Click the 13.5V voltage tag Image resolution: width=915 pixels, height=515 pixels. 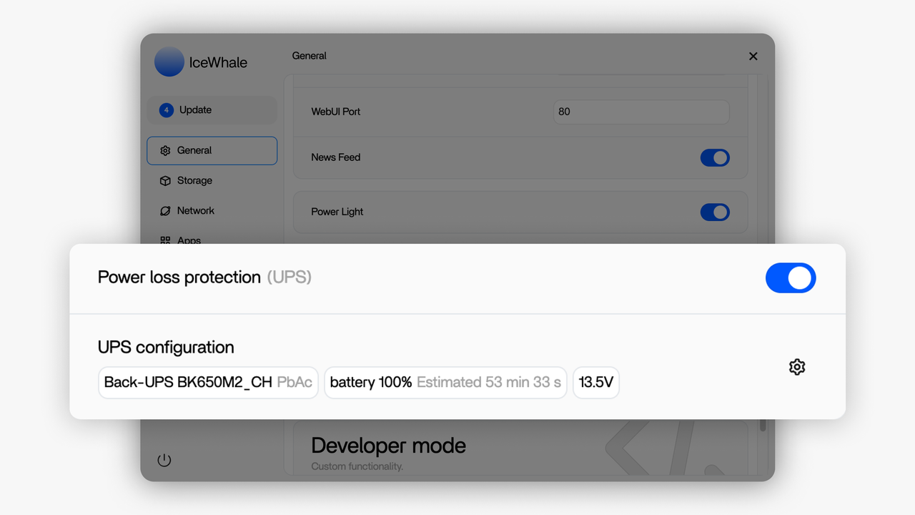(595, 383)
